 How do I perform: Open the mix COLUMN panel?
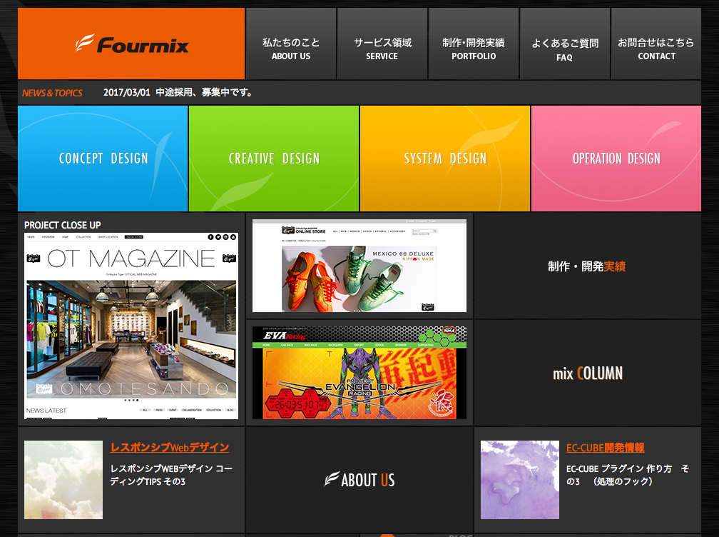[x=587, y=373]
